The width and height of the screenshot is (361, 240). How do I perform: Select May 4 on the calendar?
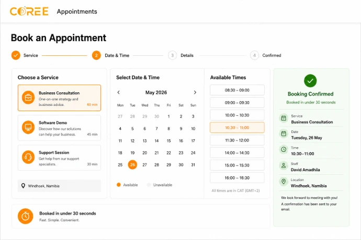120,129
